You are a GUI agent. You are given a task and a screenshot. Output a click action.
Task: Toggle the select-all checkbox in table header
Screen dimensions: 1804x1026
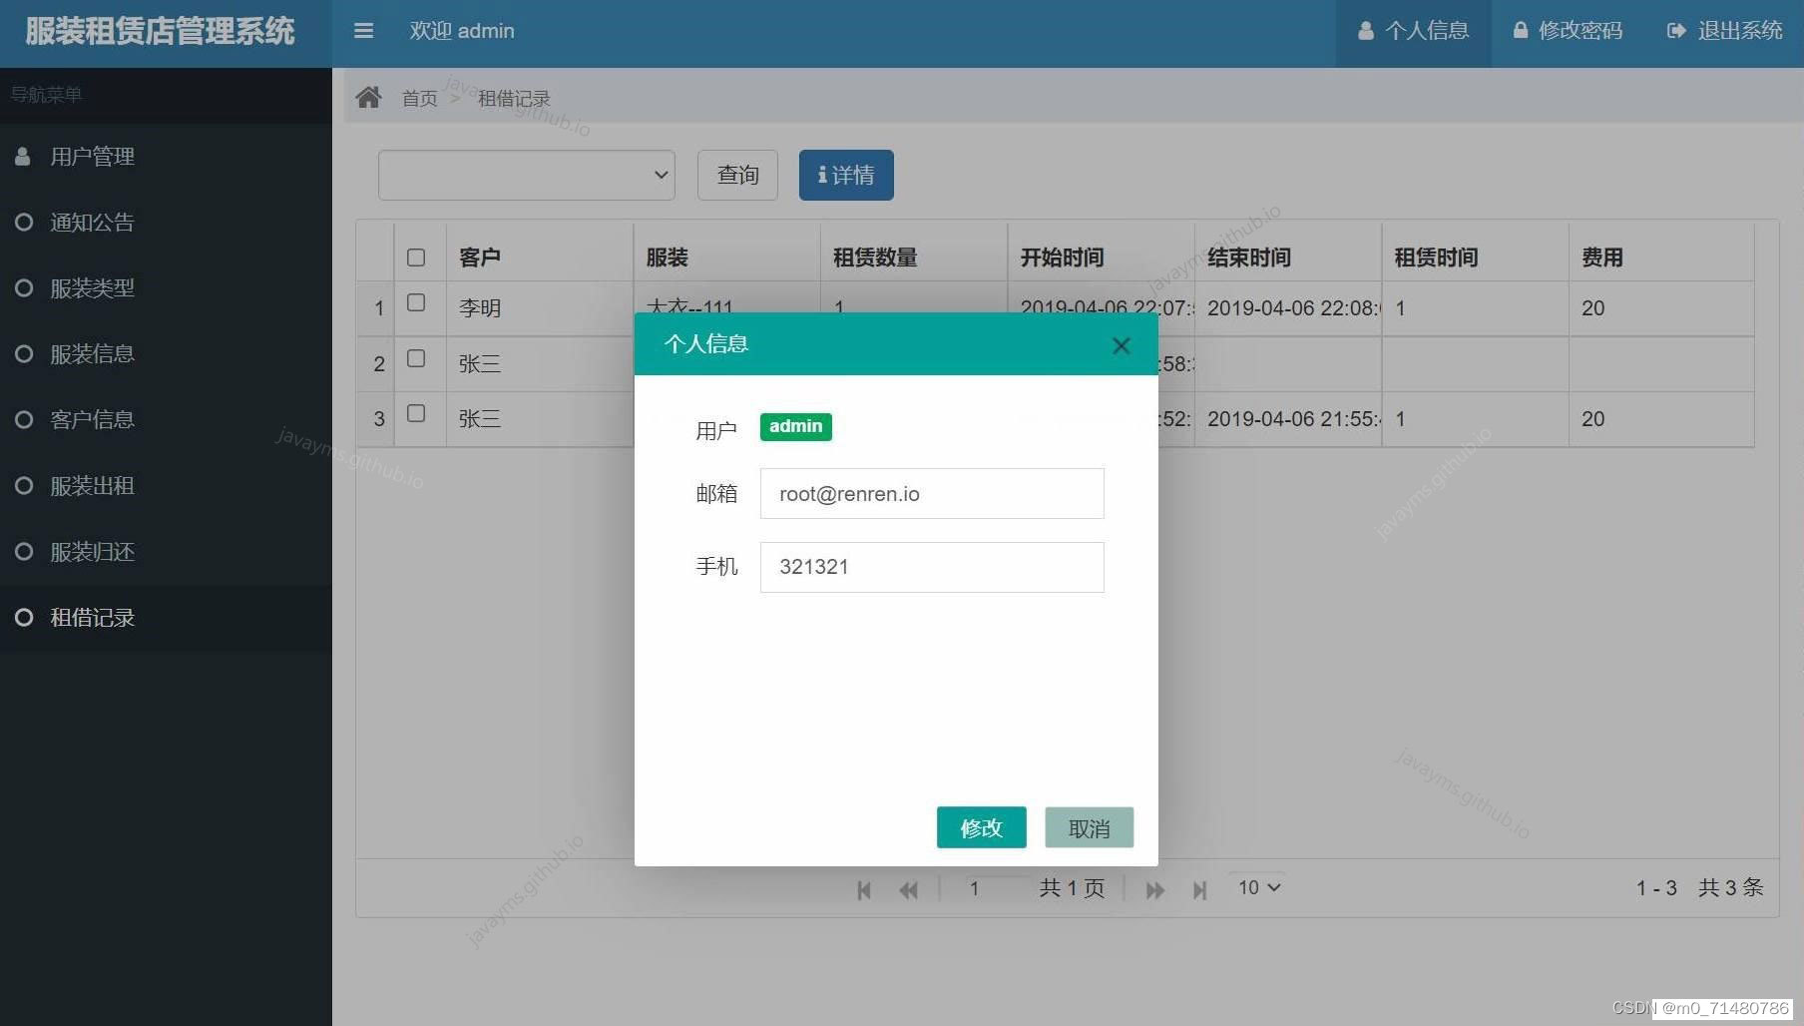(416, 257)
